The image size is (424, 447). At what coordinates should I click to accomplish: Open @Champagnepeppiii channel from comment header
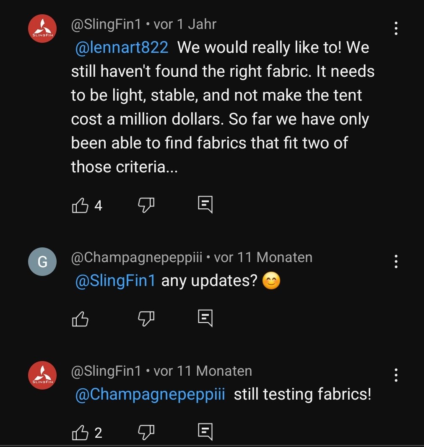tap(137, 257)
